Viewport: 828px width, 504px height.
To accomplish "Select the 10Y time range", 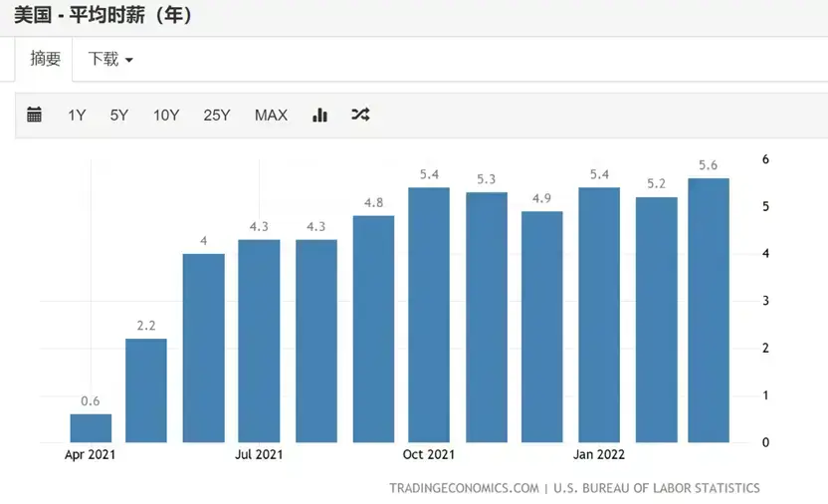I will [166, 116].
